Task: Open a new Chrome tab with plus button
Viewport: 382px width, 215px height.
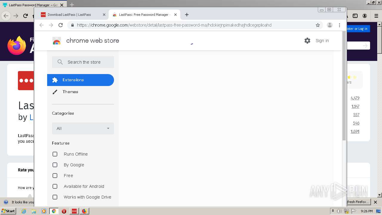Action: (x=187, y=15)
